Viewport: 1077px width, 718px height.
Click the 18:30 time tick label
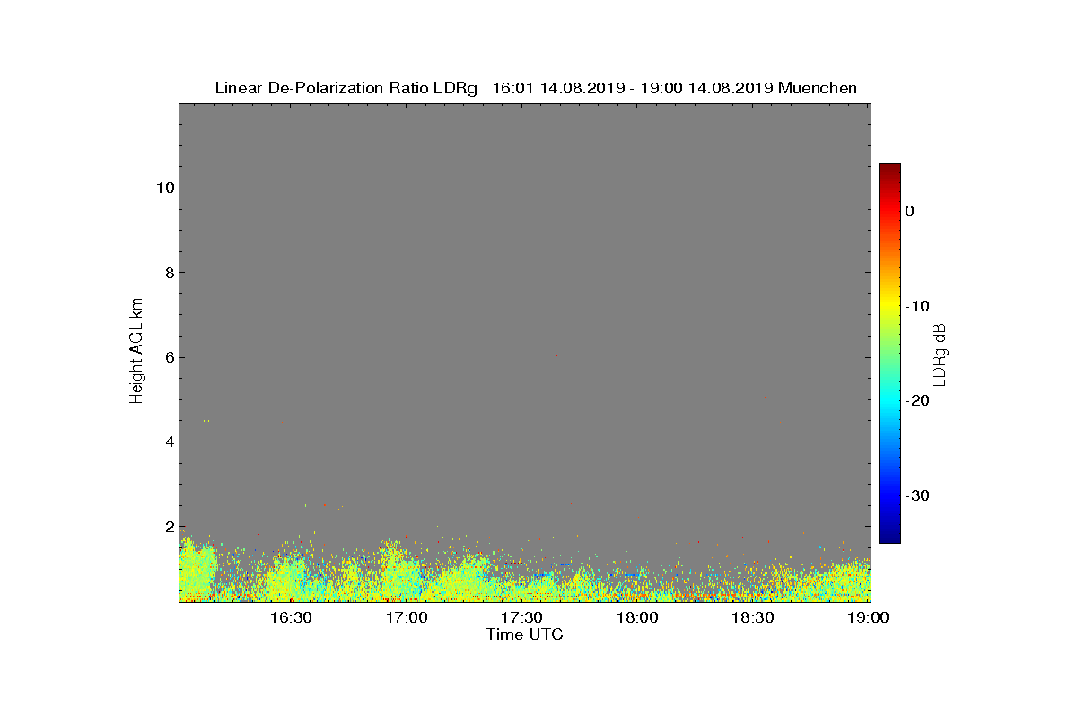click(753, 617)
